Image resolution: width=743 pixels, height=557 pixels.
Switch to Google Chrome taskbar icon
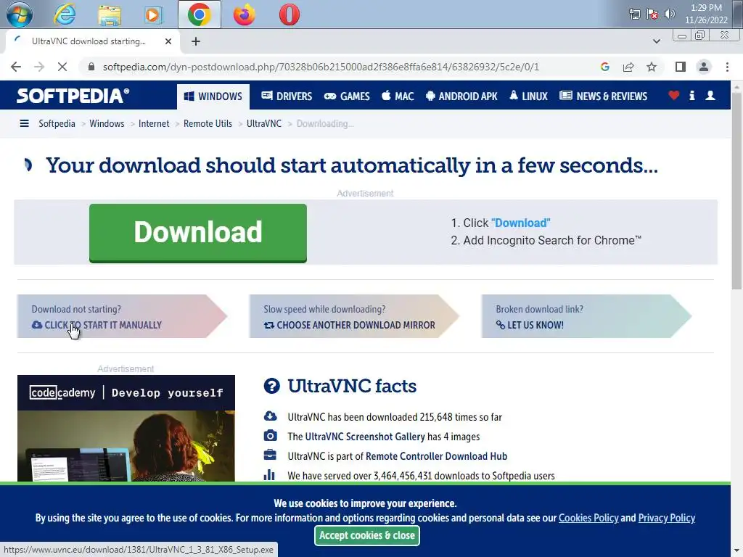[199, 15]
